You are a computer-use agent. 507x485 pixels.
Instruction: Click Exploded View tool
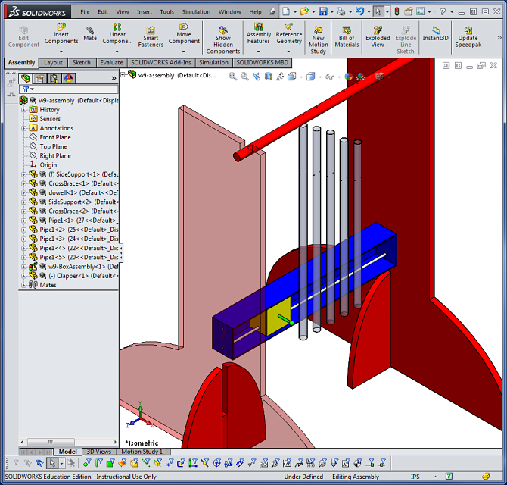378,37
